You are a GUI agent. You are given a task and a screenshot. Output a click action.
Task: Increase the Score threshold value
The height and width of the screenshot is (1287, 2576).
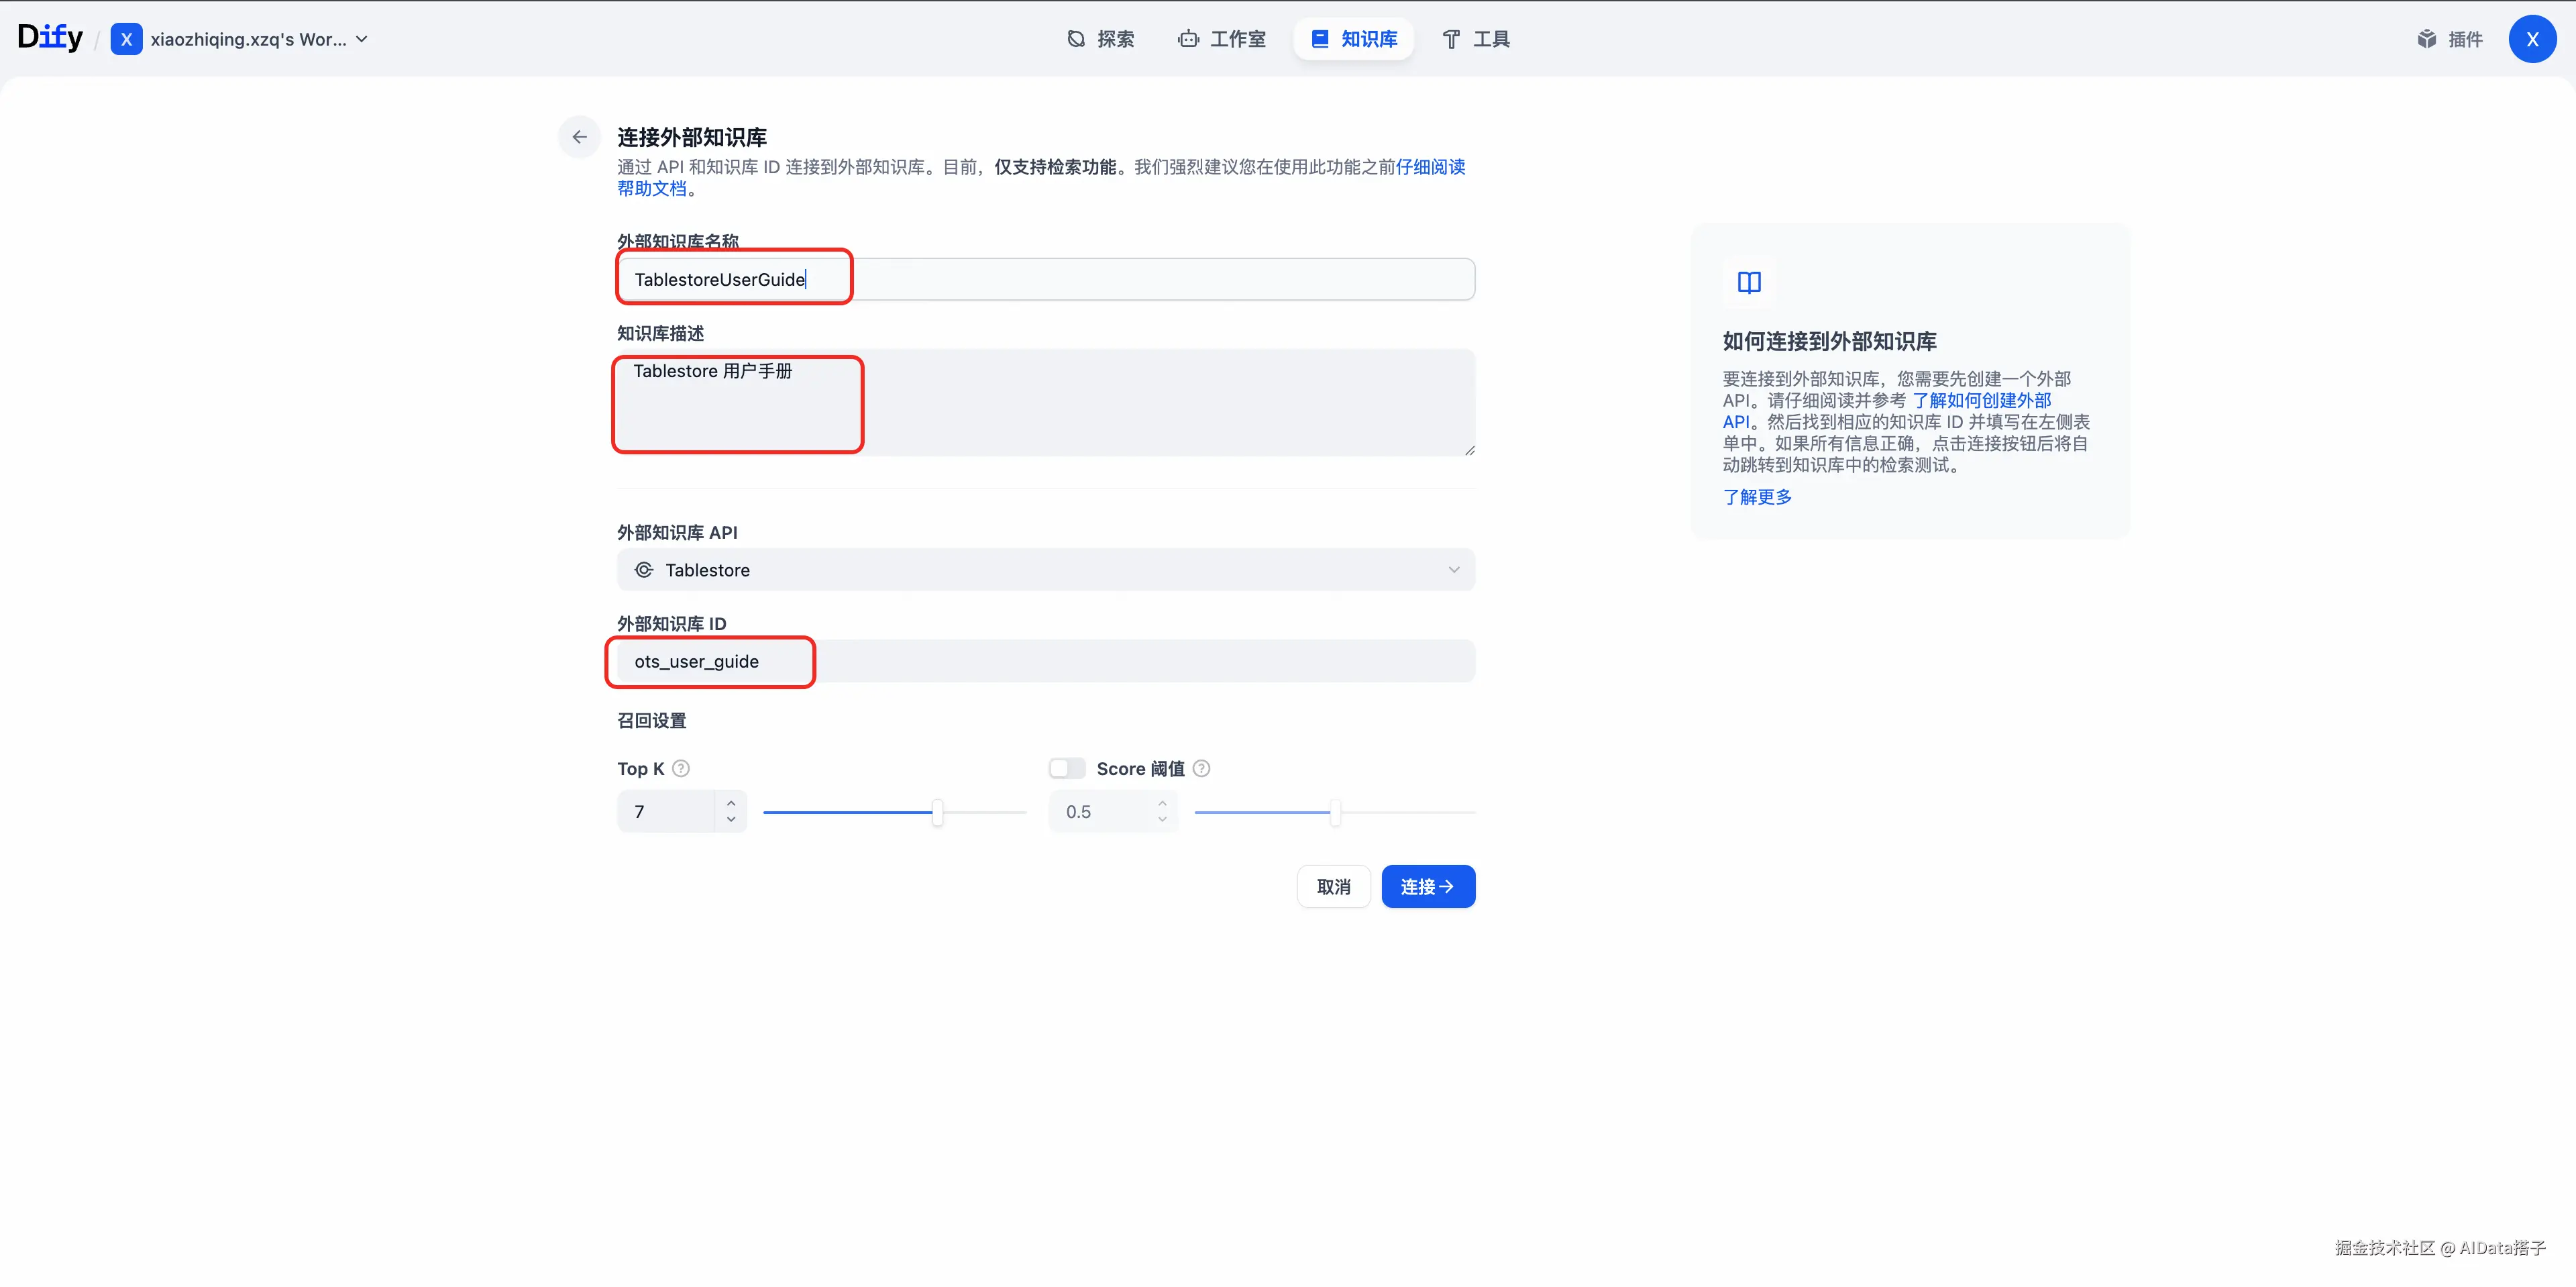pos(1162,803)
